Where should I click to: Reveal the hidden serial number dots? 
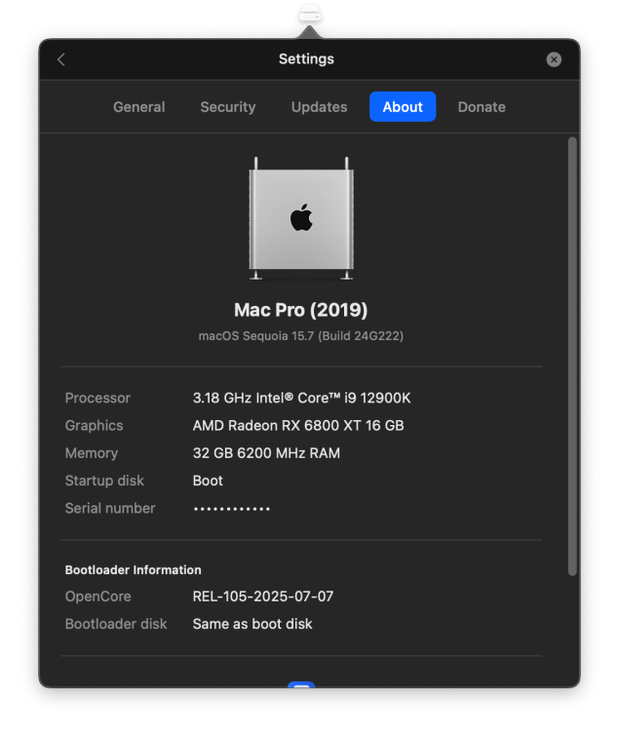232,509
